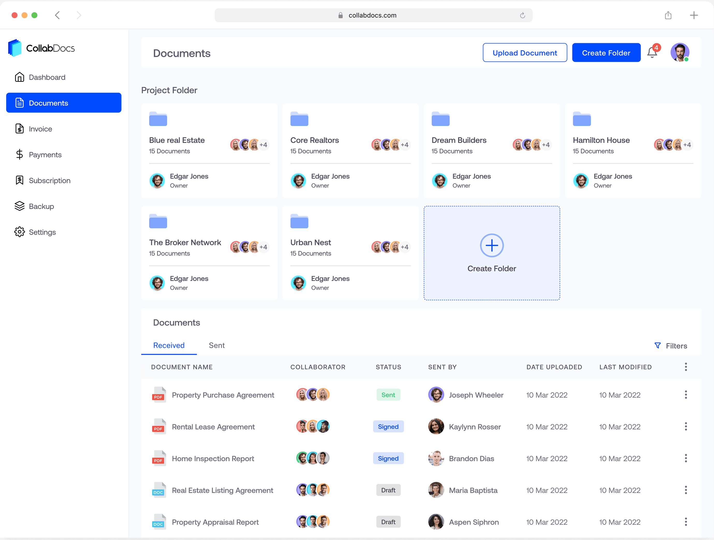The image size is (714, 540).
Task: Open Settings gear in sidebar
Action: tap(20, 232)
